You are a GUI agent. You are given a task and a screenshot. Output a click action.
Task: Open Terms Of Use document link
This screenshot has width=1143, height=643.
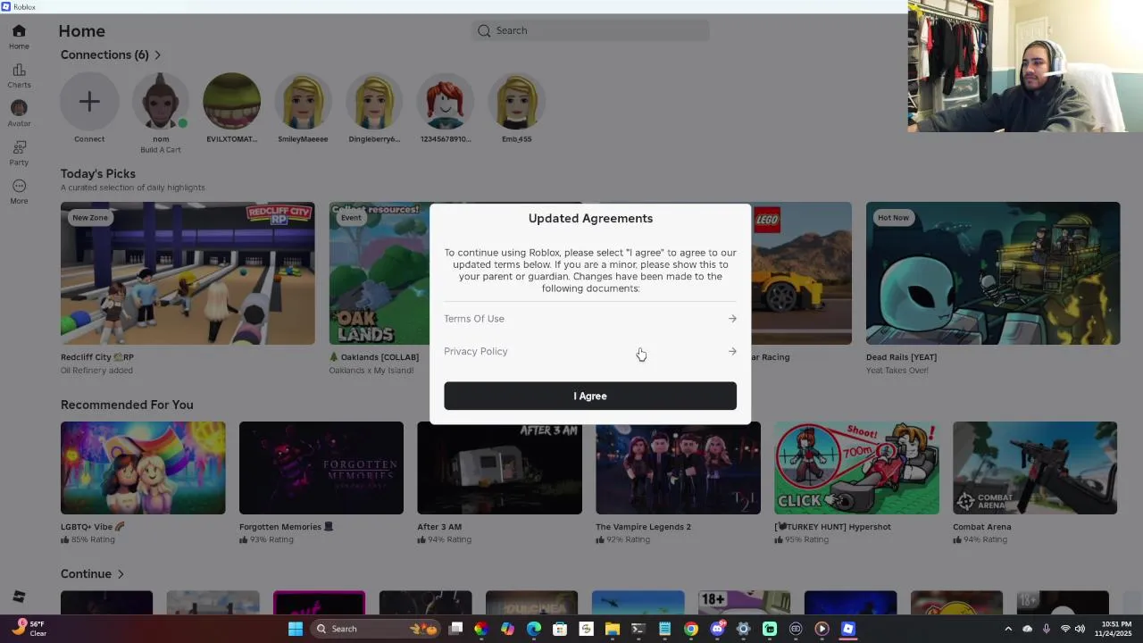click(474, 319)
